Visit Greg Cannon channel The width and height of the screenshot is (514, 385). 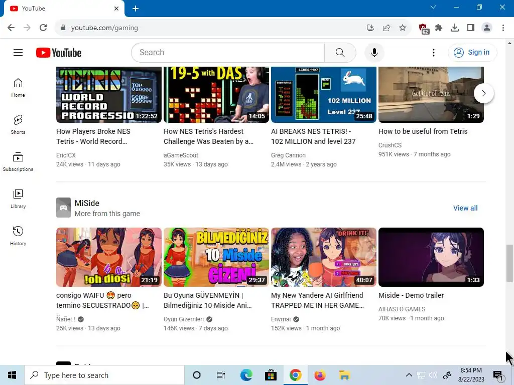(288, 155)
